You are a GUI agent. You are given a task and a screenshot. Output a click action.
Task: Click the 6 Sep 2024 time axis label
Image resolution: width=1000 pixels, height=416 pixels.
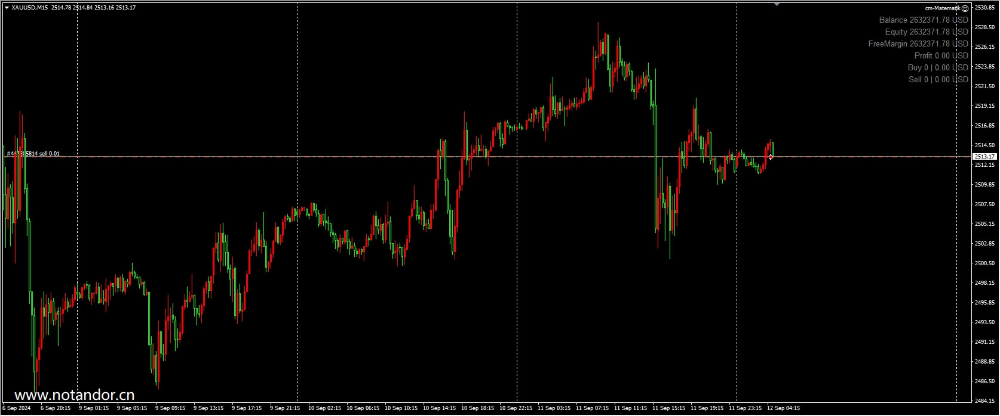point(17,408)
